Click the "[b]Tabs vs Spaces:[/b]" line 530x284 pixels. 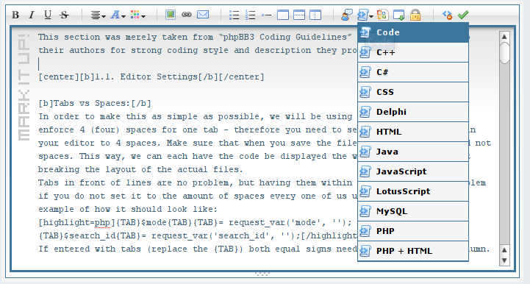pyautogui.click(x=95, y=103)
